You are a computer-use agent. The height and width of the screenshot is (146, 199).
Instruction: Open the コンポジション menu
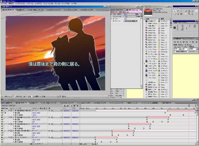[20, 3]
